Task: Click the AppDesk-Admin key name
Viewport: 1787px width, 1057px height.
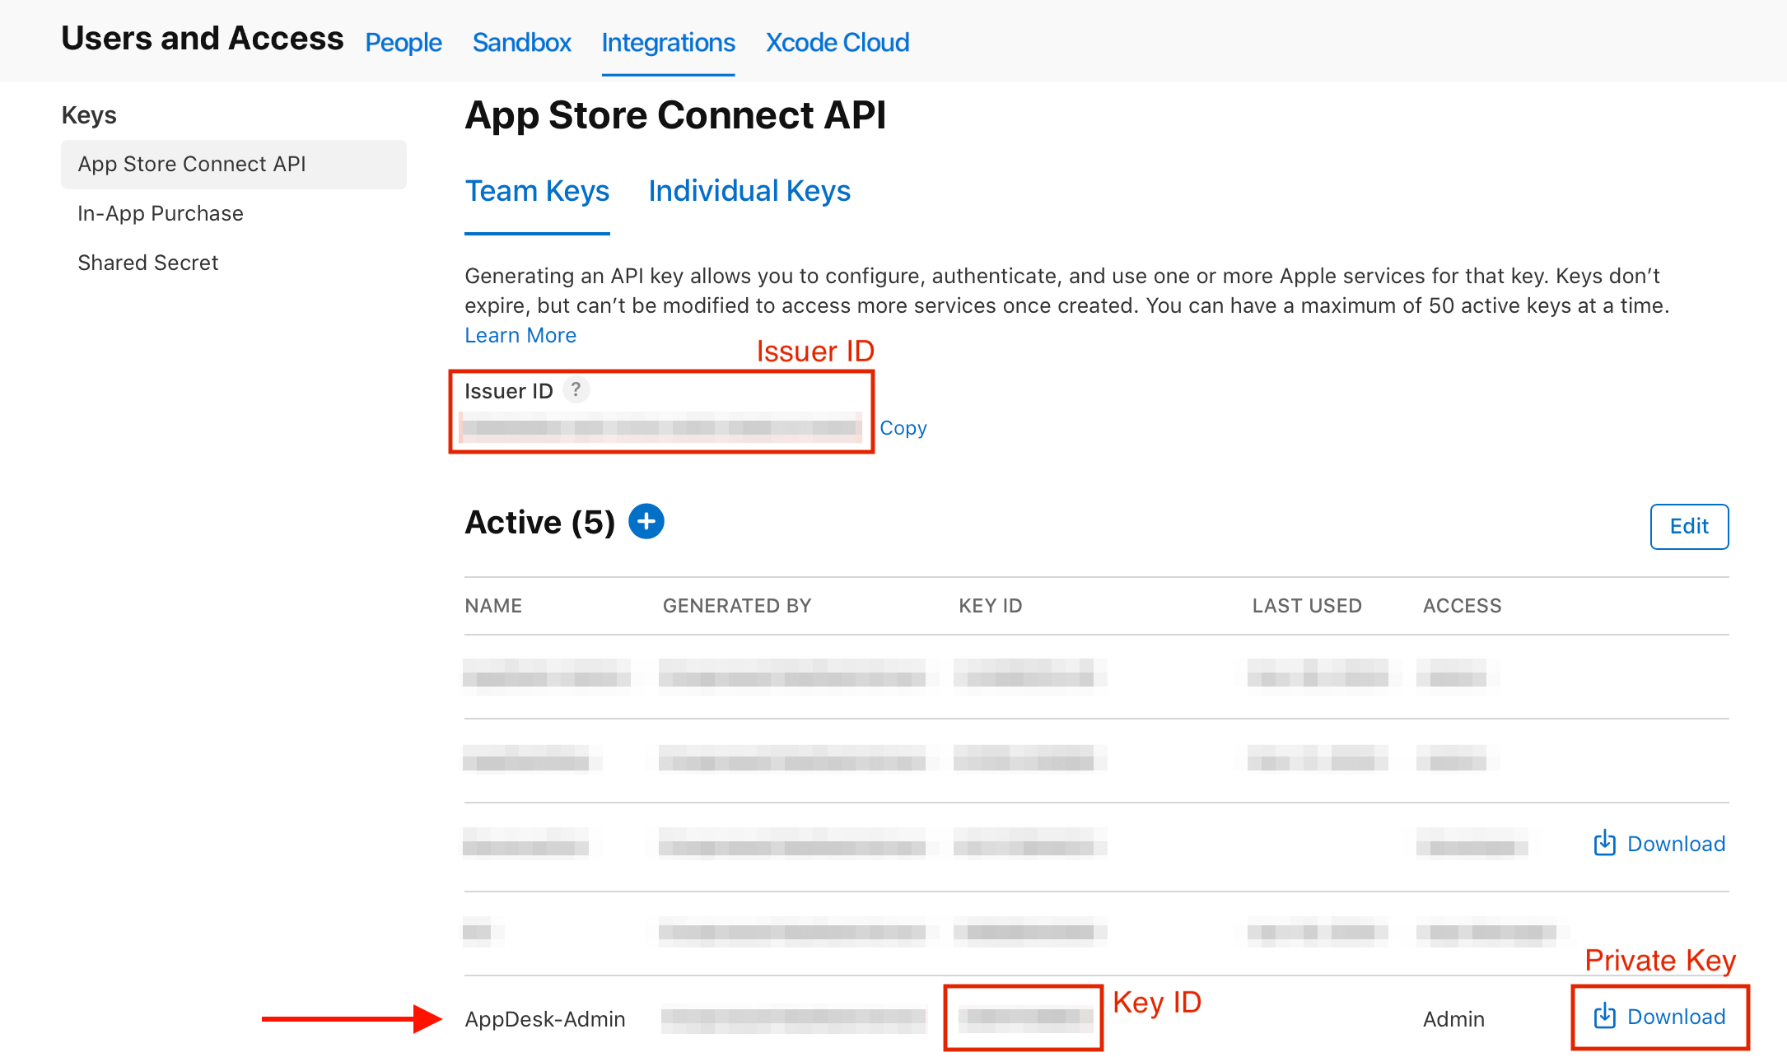Action: click(x=545, y=1018)
